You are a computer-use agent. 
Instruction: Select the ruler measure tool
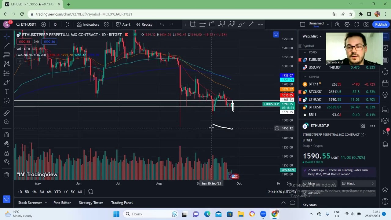point(6,113)
